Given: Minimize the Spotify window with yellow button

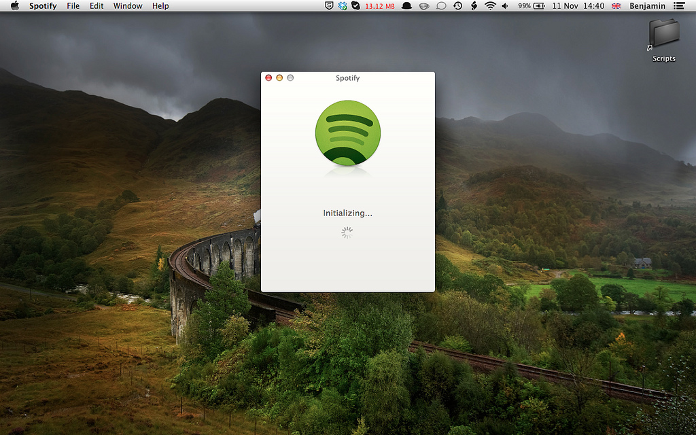Looking at the screenshot, I should [x=279, y=77].
